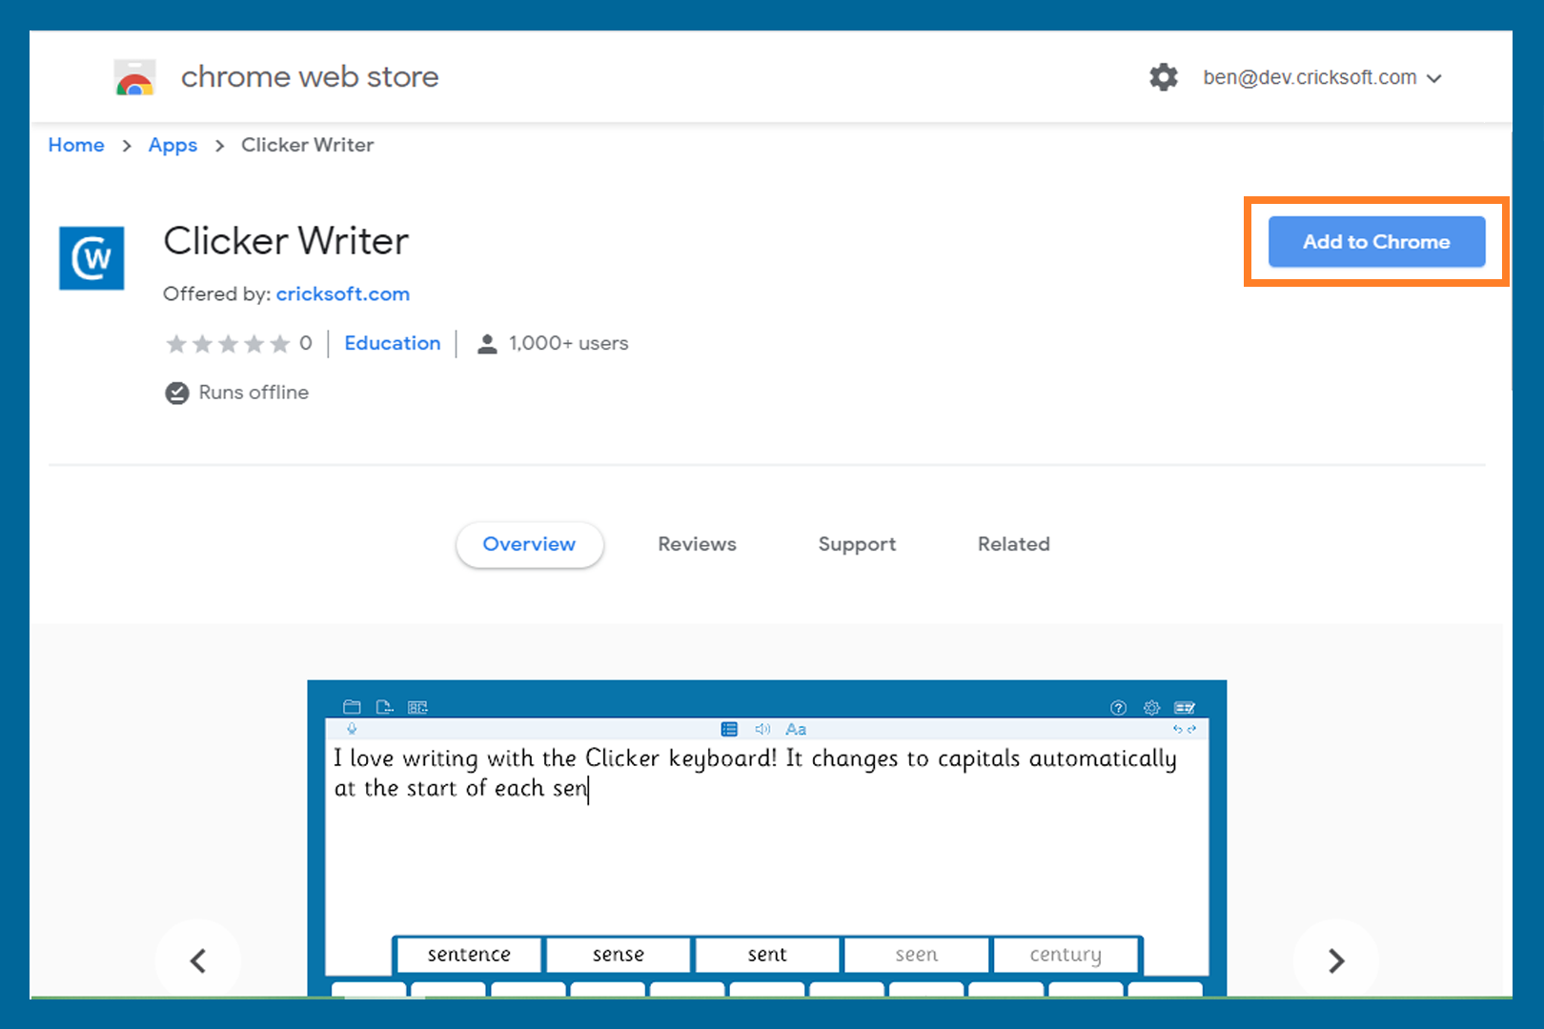The height and width of the screenshot is (1029, 1544).
Task: Select the Related tab
Action: click(1013, 544)
